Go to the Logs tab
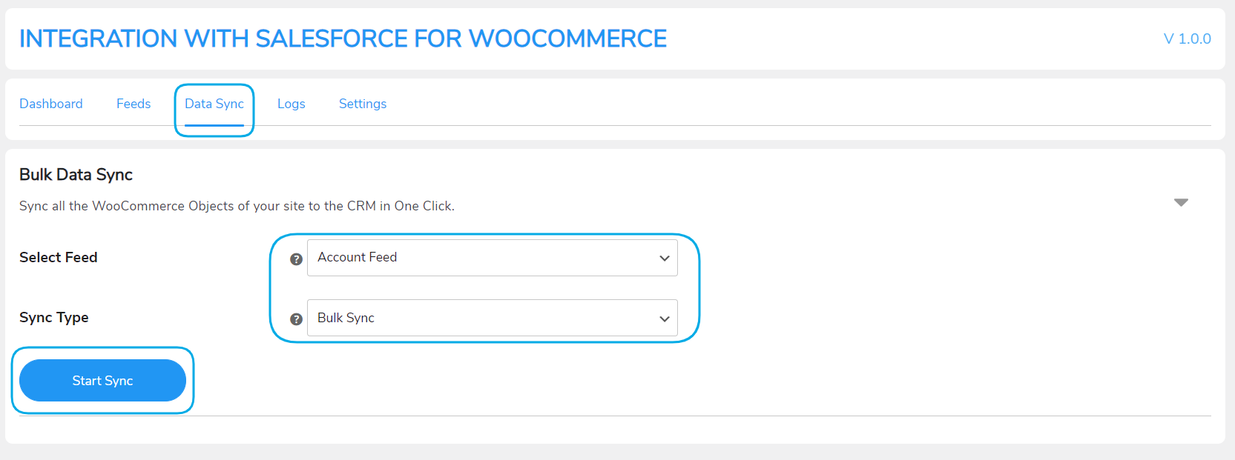This screenshot has width=1235, height=460. (x=292, y=104)
